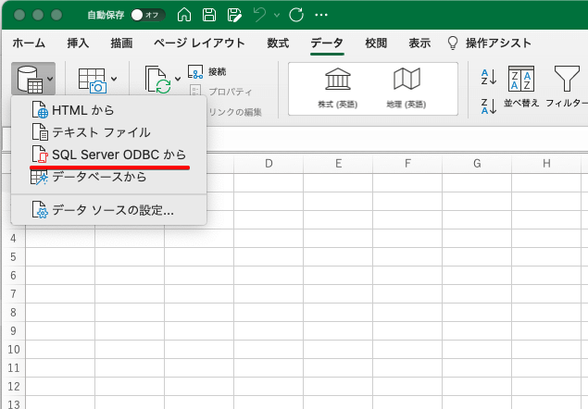Switch to the 校閲 tab
588x409 pixels.
click(x=376, y=43)
